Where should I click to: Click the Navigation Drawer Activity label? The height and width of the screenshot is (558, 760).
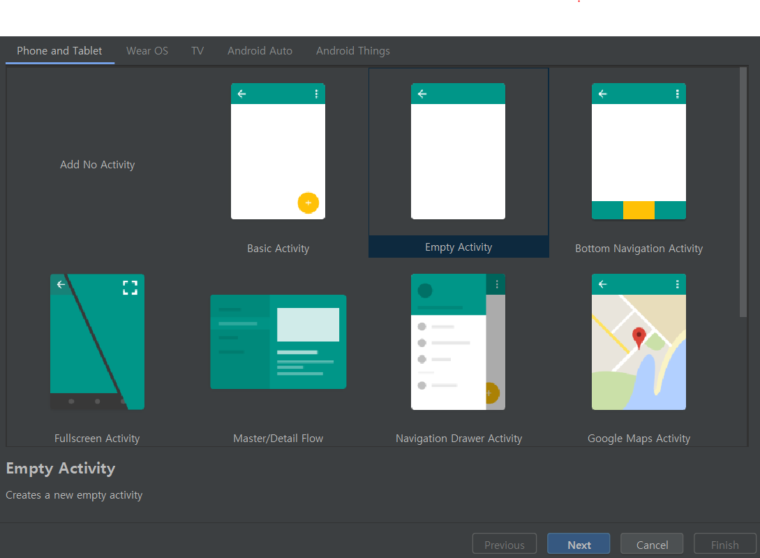459,439
